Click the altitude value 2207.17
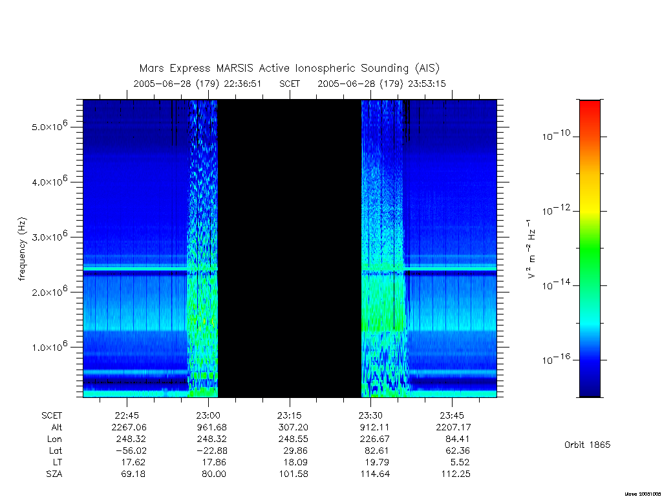This screenshot has width=662, height=497. pyautogui.click(x=453, y=427)
